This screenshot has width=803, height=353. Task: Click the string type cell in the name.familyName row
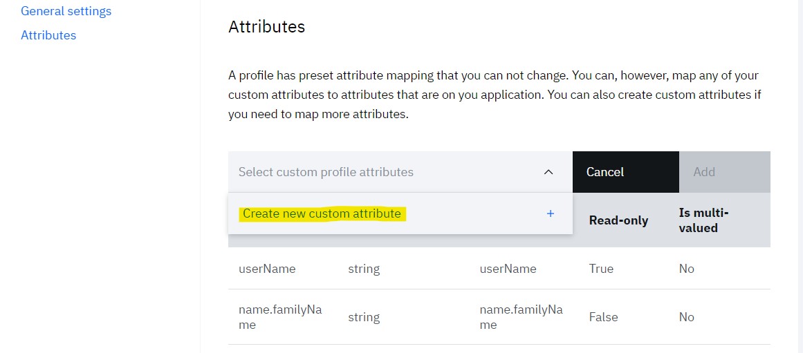pyautogui.click(x=364, y=317)
